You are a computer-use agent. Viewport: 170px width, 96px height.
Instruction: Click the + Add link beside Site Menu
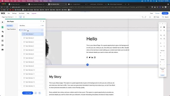pos(42,26)
